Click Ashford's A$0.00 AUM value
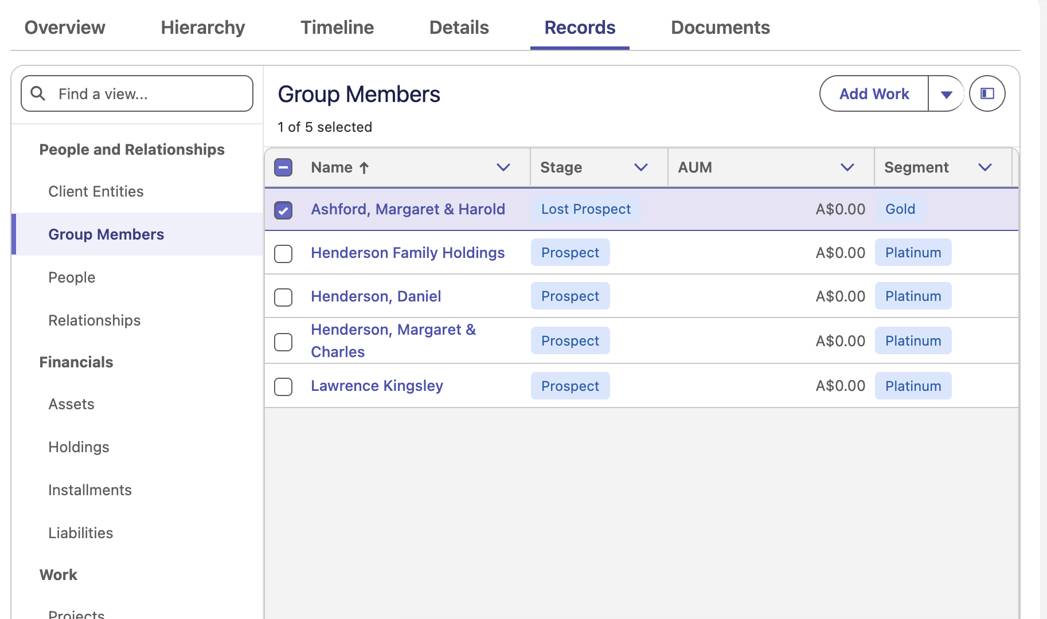Screen dimensions: 1047x619 [841, 209]
